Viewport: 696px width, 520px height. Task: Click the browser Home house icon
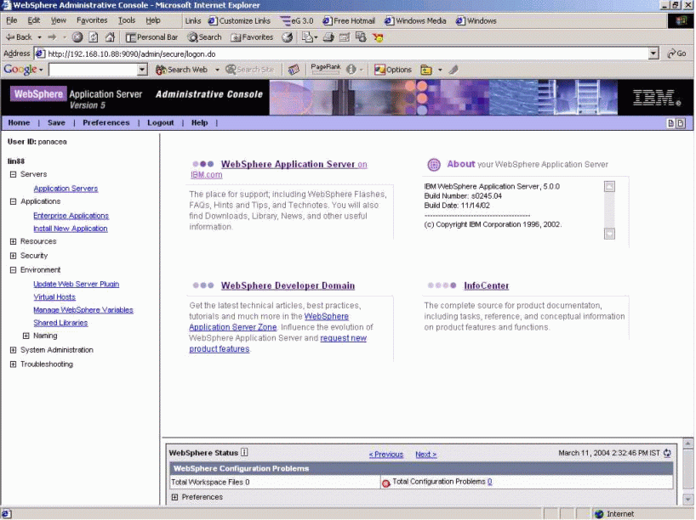[x=110, y=37]
